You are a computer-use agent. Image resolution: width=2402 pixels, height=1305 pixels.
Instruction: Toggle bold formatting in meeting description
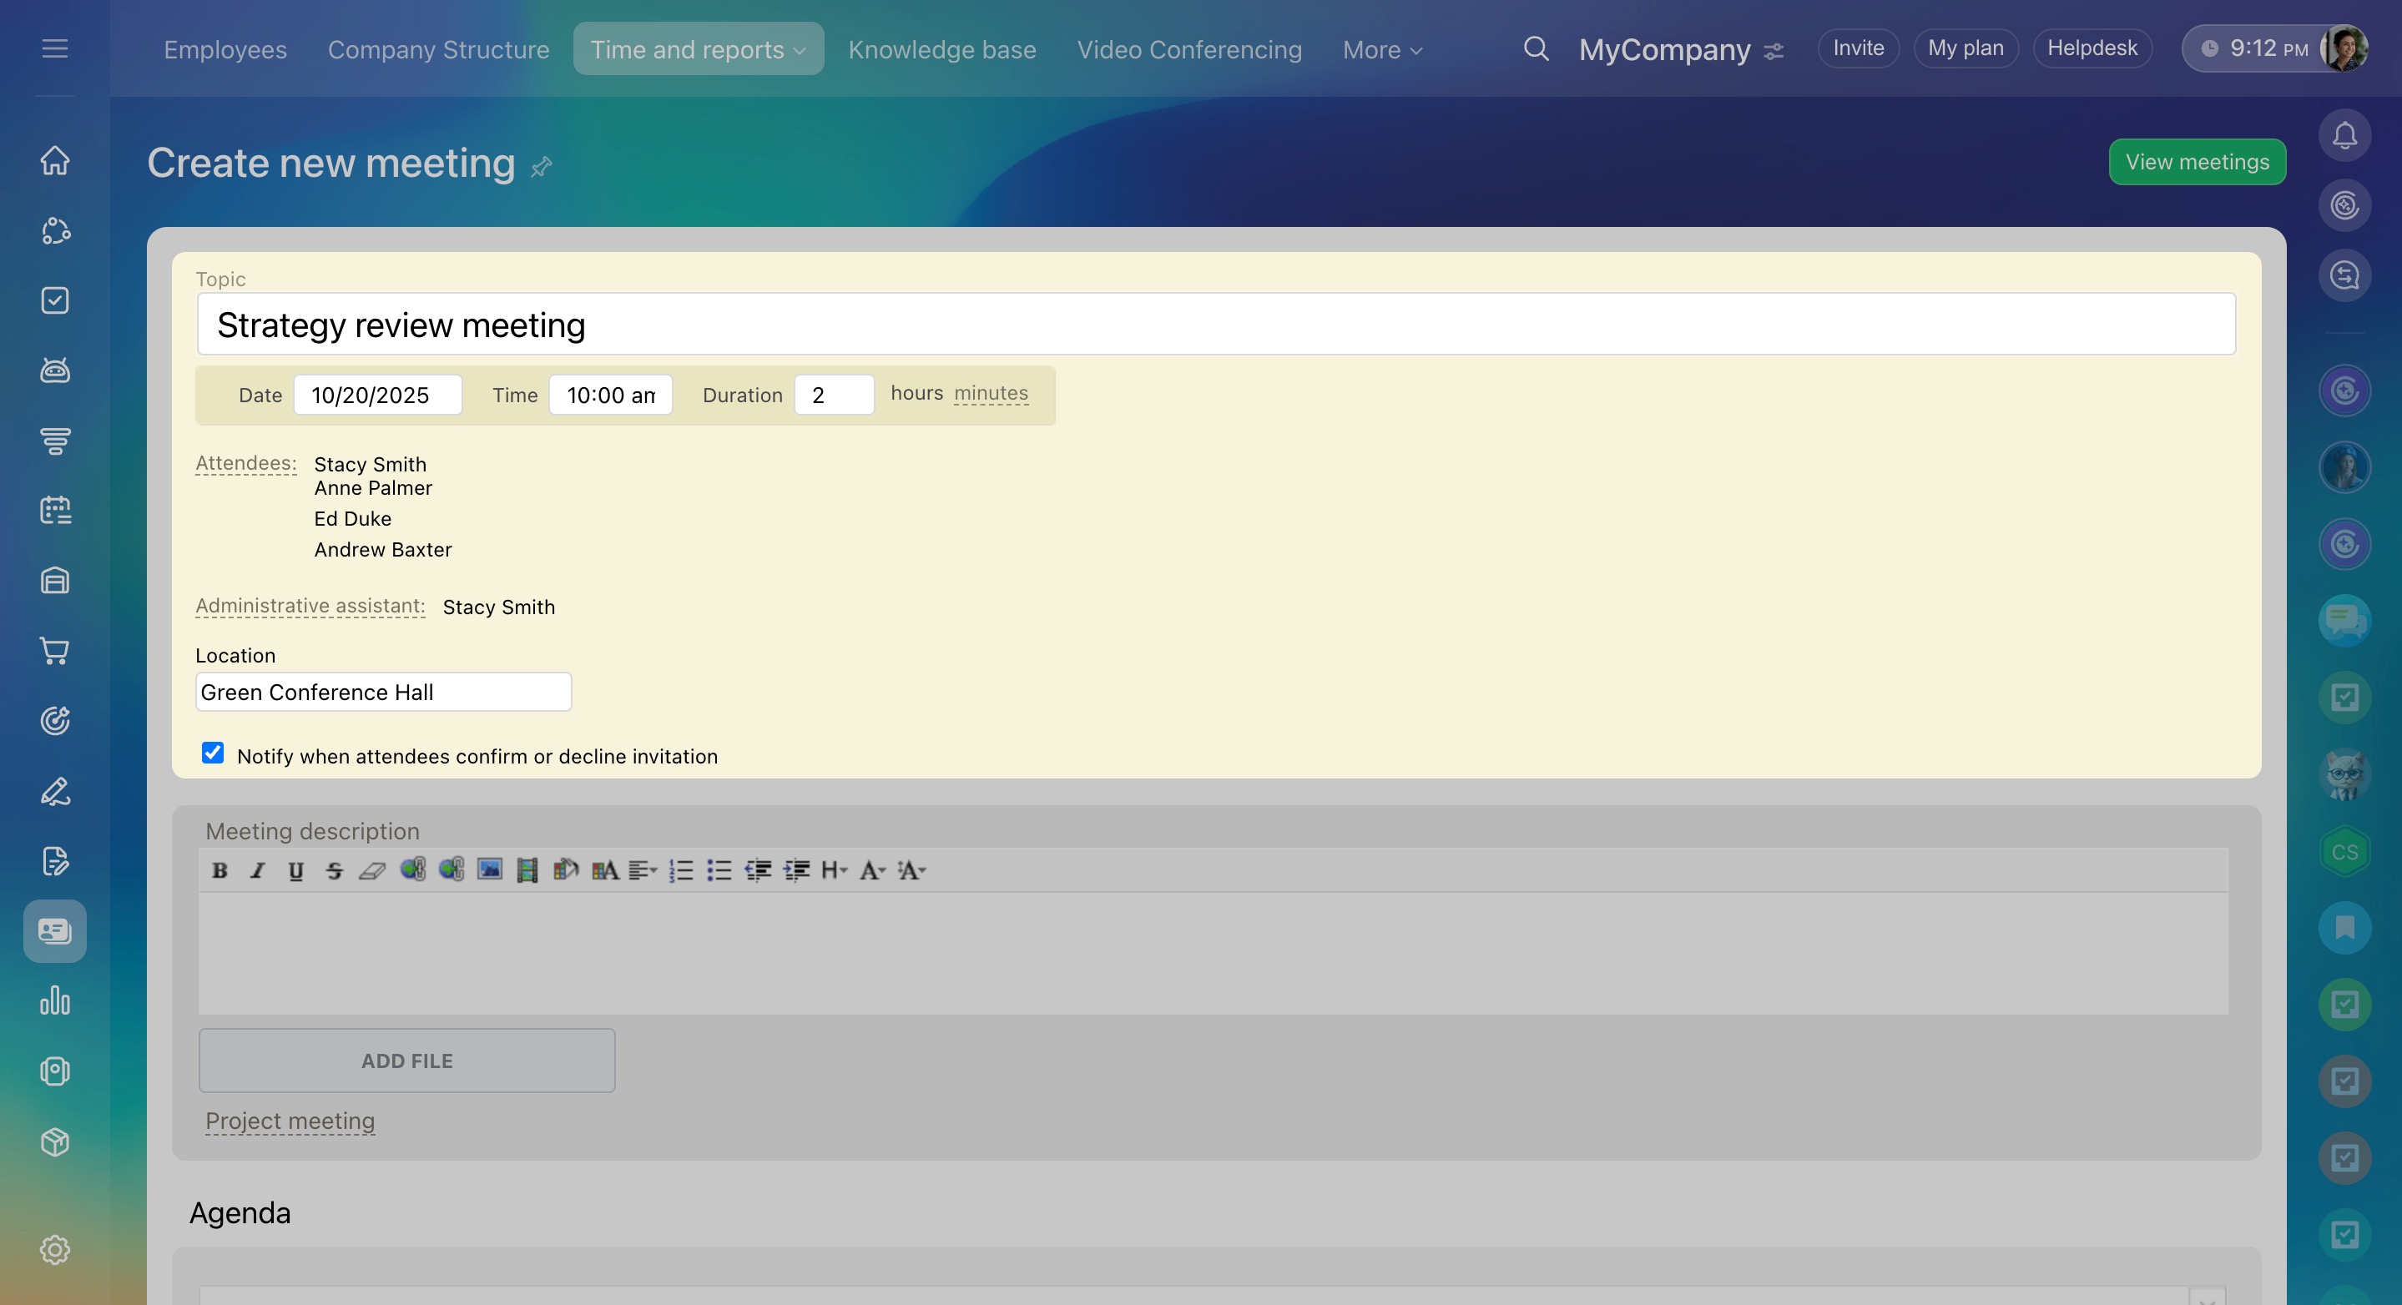pos(220,870)
